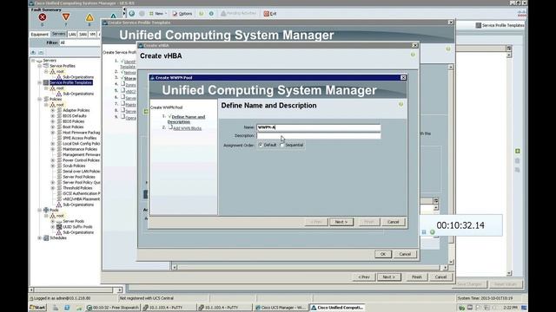Collapse the Policies tree node
This screenshot has width=556, height=312.
[x=40, y=100]
